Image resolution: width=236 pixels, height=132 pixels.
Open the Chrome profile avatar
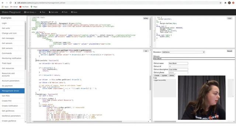[229, 3]
